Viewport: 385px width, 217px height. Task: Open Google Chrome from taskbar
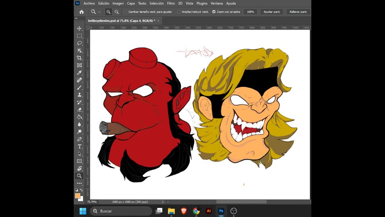tap(196, 211)
